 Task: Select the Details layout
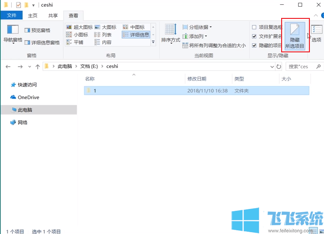click(x=136, y=35)
